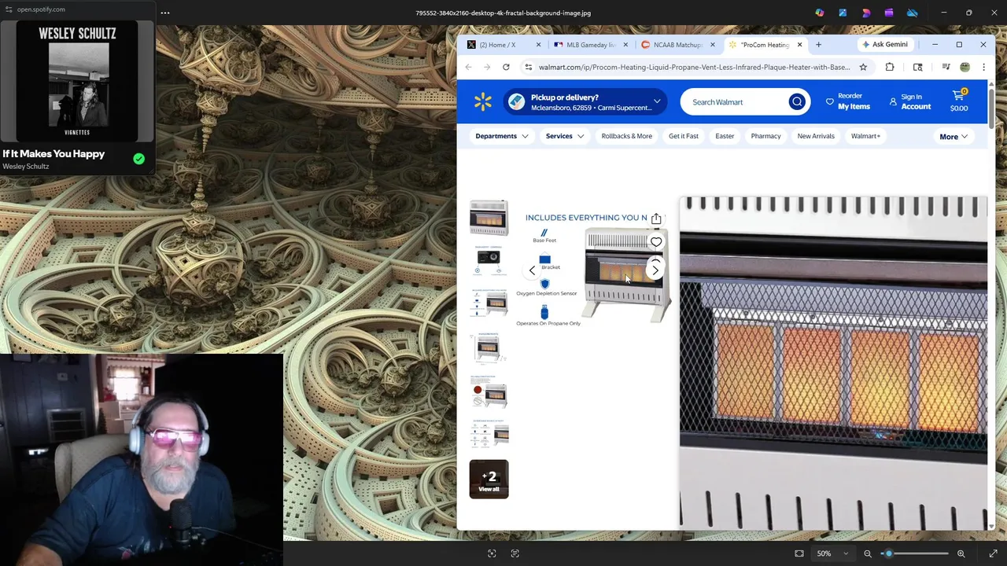Image resolution: width=1007 pixels, height=566 pixels.
Task: Open Rollbacks & More link
Action: [627, 136]
